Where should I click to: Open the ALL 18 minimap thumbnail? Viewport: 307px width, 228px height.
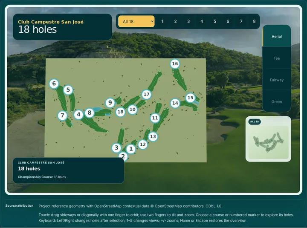pyautogui.click(x=268, y=139)
